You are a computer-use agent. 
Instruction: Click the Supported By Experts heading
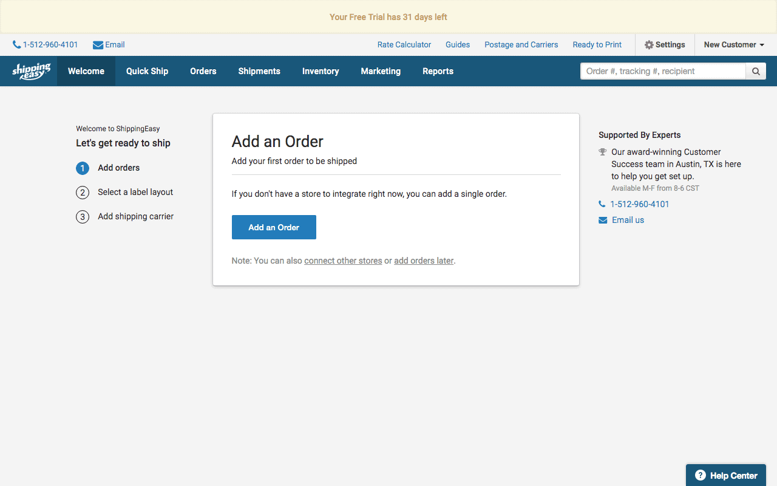[640, 135]
